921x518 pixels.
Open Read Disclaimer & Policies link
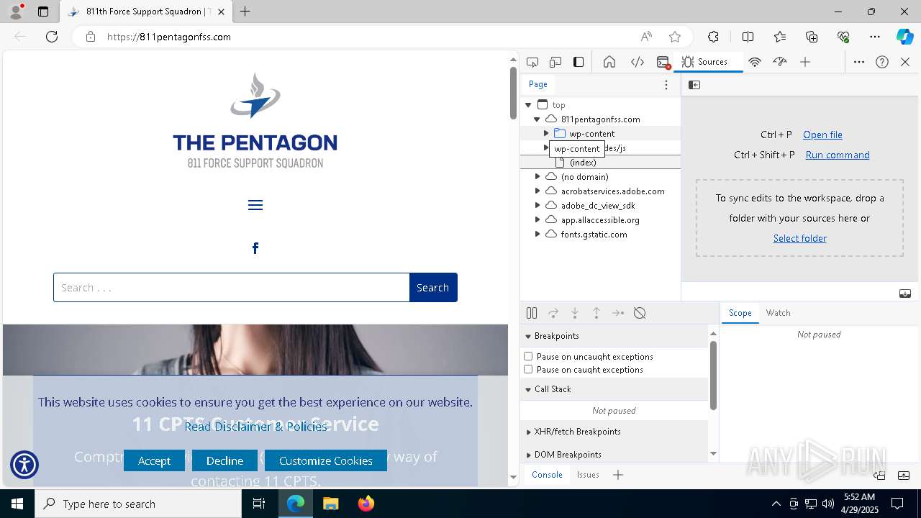pos(255,427)
